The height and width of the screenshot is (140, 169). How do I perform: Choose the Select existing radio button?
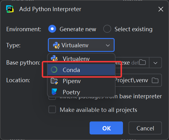click(107, 29)
